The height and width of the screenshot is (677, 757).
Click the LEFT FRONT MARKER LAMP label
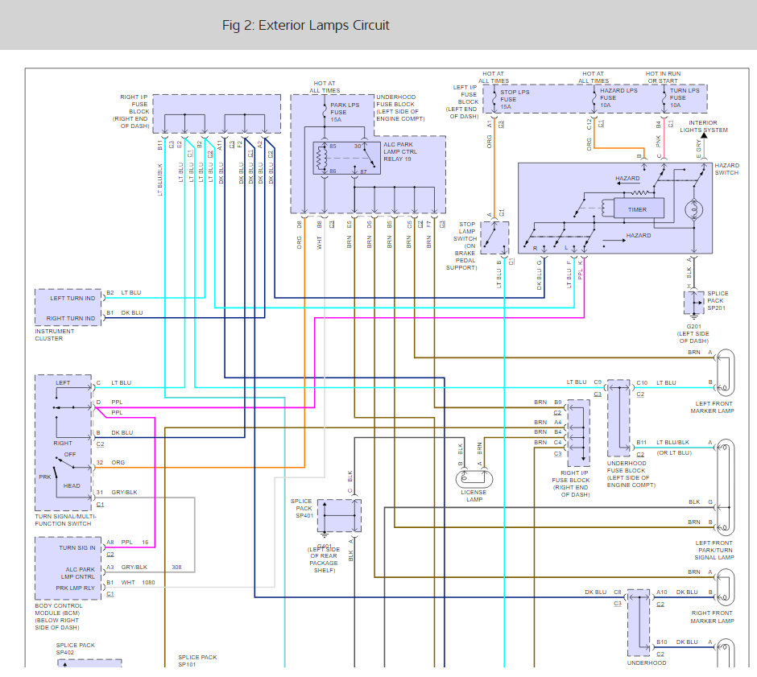click(x=713, y=407)
